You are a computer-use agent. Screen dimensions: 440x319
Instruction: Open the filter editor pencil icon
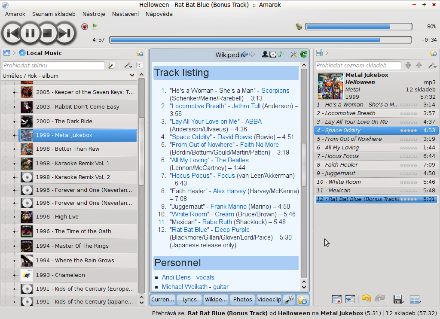(111, 65)
